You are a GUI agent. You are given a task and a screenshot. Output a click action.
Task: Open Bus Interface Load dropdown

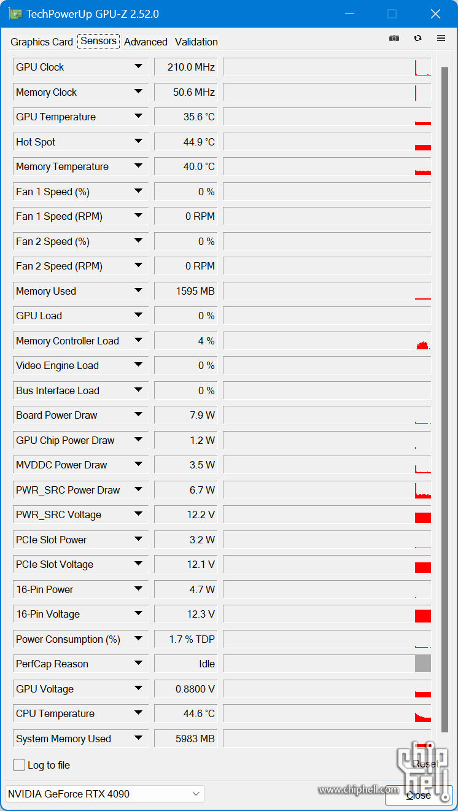[x=138, y=390]
